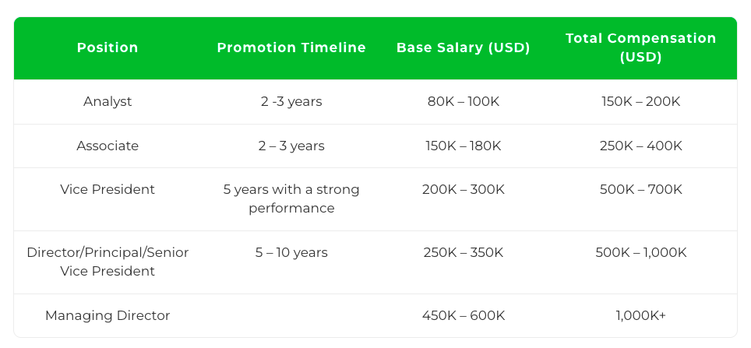This screenshot has width=751, height=348.
Task: Click the 250K – 400K total compensation
Action: pyautogui.click(x=641, y=146)
